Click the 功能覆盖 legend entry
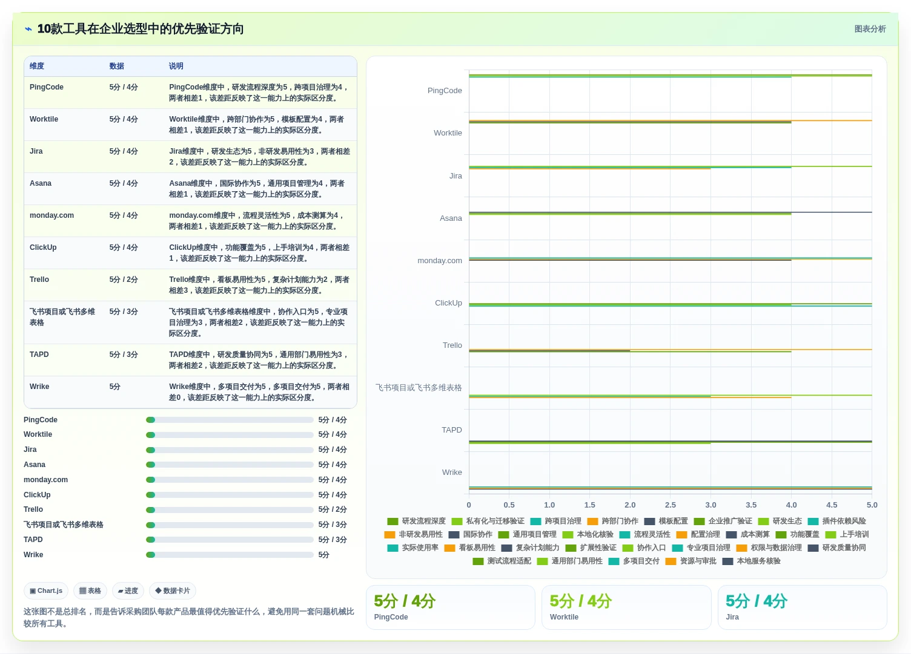This screenshot has width=911, height=654. [x=798, y=534]
